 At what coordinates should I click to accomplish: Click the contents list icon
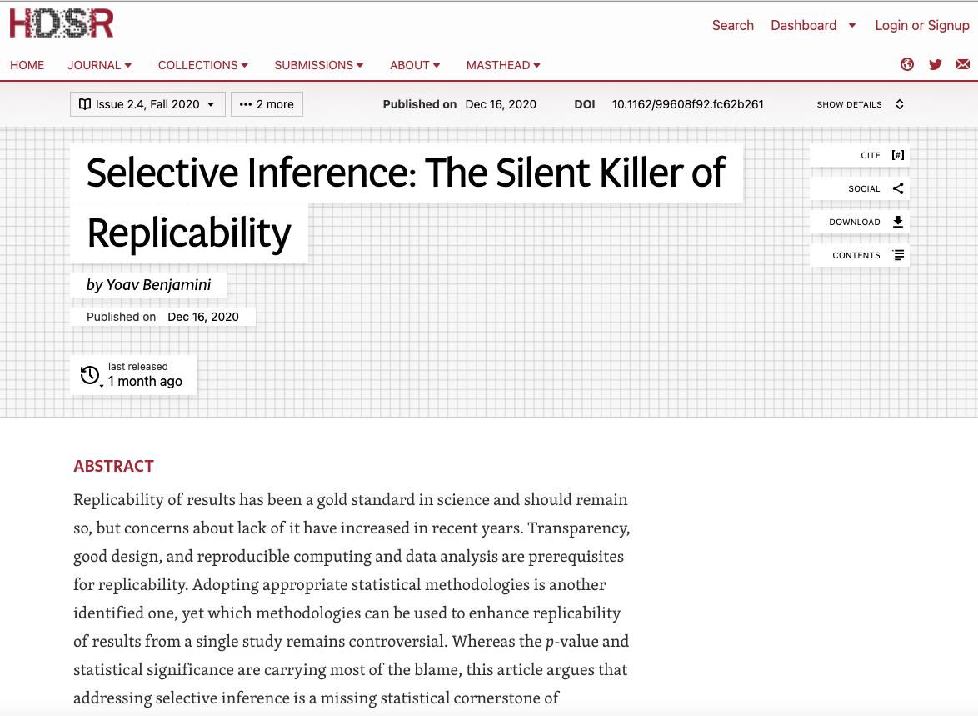(898, 255)
